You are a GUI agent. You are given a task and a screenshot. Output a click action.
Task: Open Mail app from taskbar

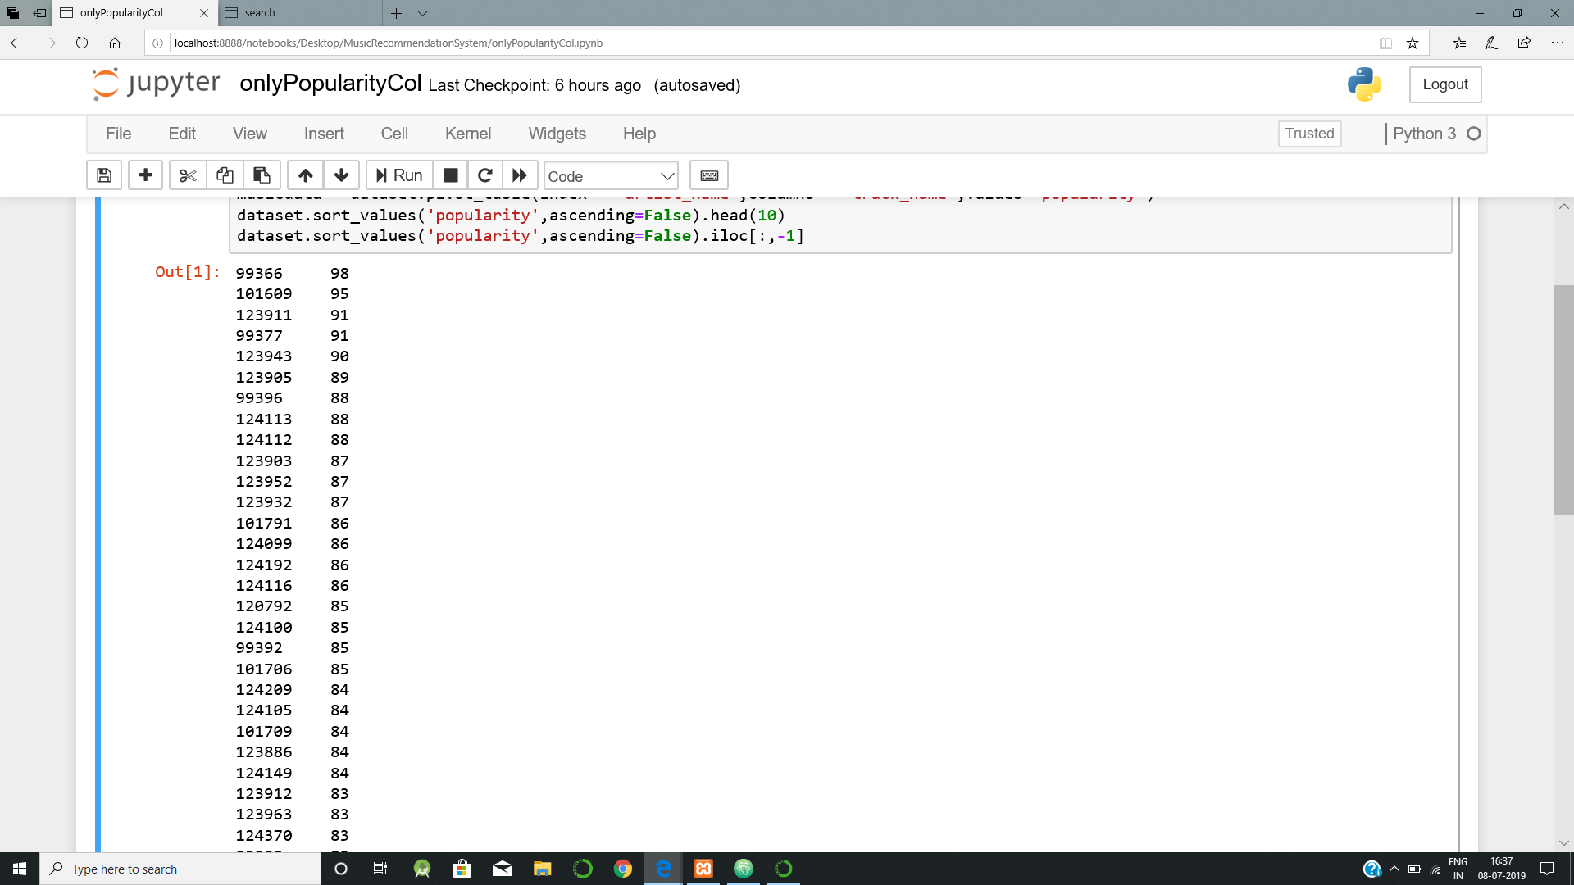[x=502, y=869]
